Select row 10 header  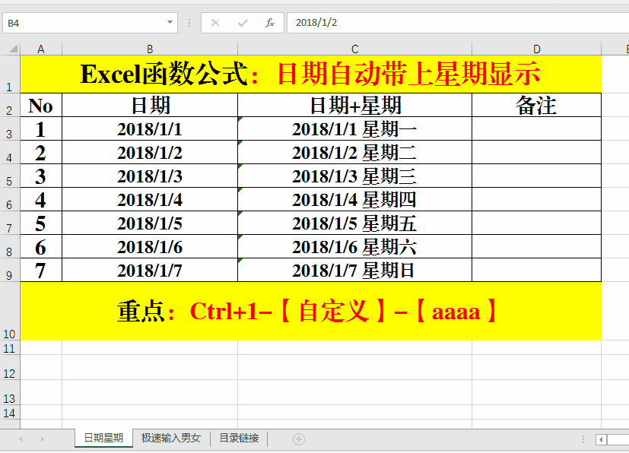click(10, 311)
